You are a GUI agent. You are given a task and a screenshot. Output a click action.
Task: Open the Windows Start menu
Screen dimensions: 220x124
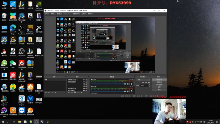pyautogui.click(x=2, y=122)
